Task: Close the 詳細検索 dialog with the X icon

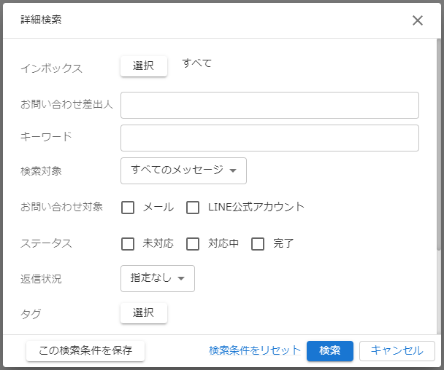Action: pyautogui.click(x=418, y=20)
